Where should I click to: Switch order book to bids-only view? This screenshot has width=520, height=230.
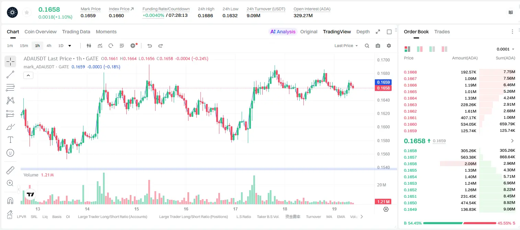432,49
